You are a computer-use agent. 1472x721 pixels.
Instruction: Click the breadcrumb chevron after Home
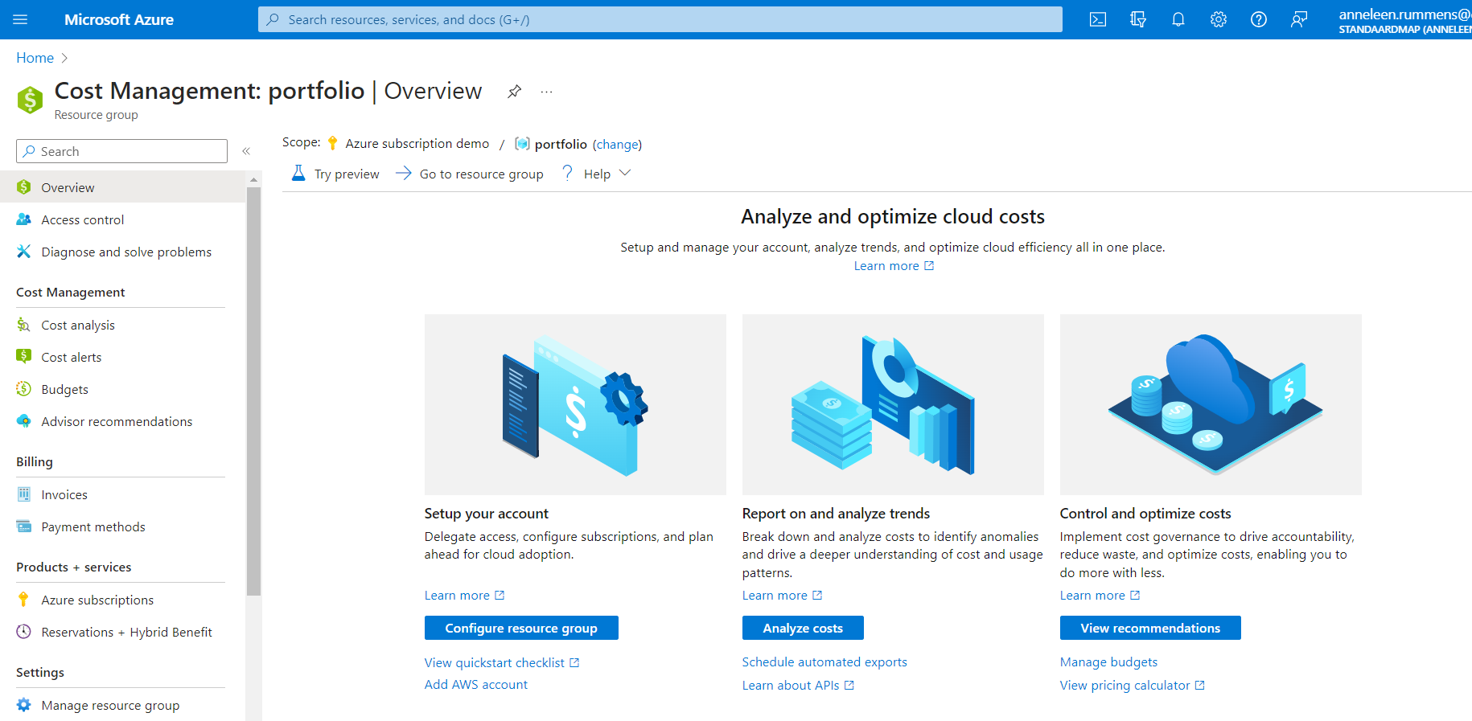click(x=64, y=58)
